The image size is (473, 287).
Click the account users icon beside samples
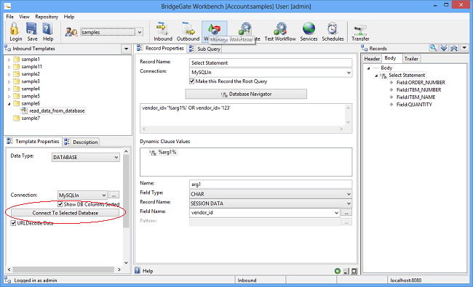coord(71,32)
